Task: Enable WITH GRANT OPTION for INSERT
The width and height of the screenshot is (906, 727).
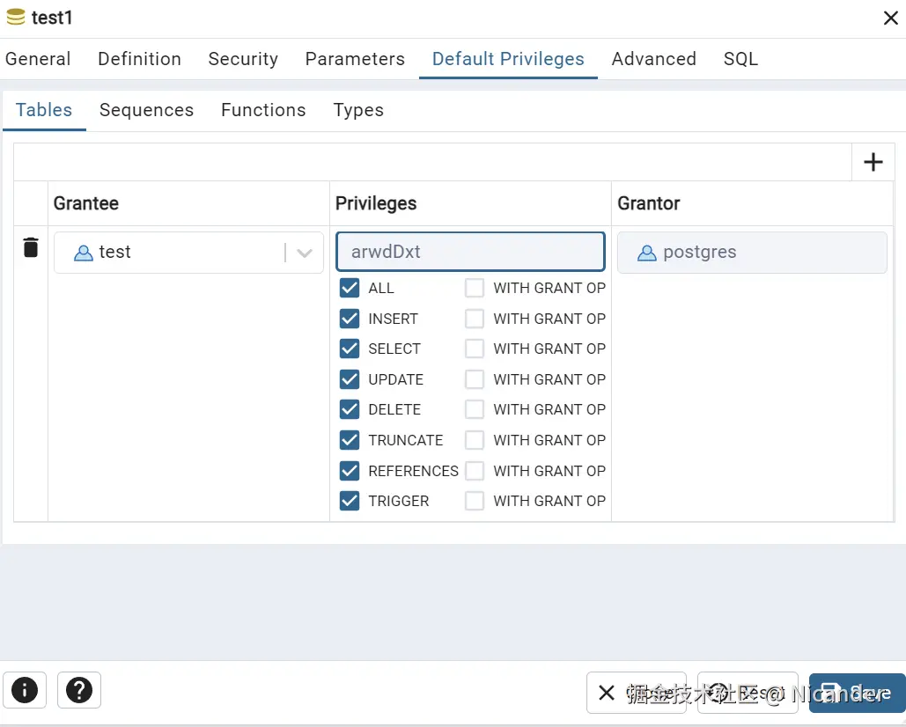Action: 475,319
